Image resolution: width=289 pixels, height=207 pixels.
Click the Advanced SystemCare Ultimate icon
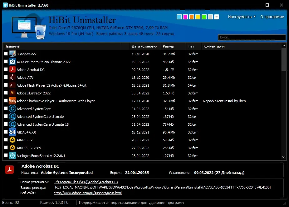tap(12, 116)
